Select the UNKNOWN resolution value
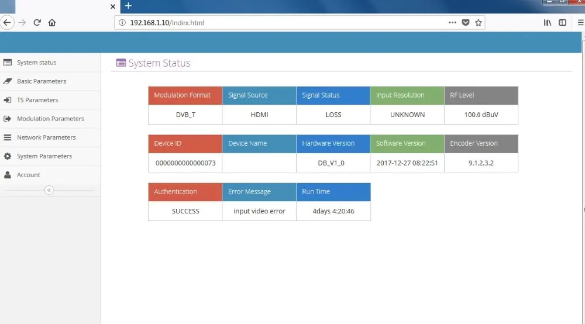This screenshot has height=324, width=585. (407, 115)
